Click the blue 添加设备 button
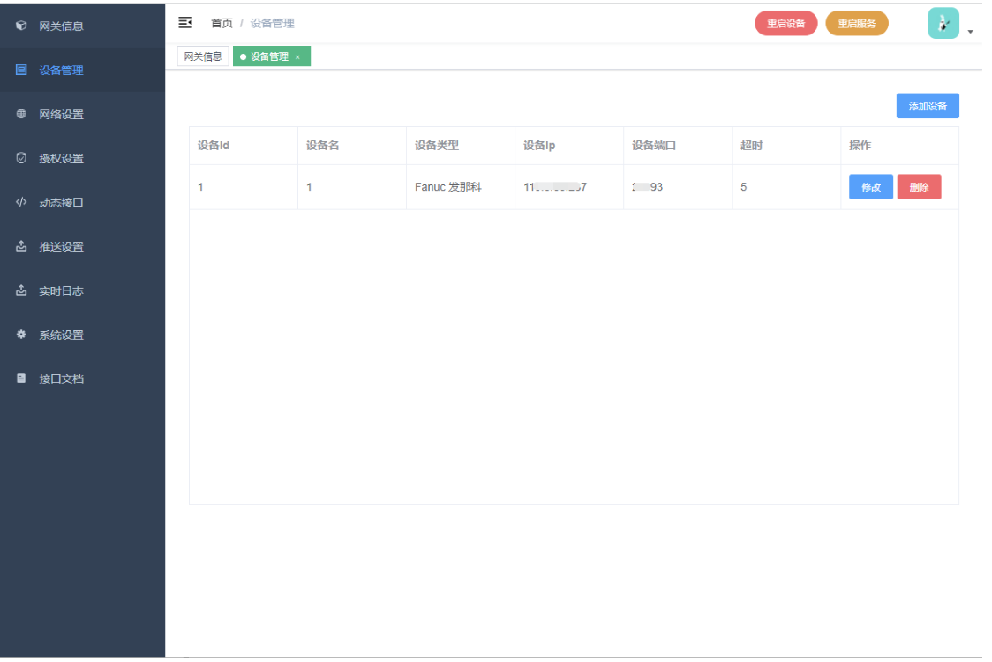Viewport: 992px width, 662px height. click(x=927, y=106)
